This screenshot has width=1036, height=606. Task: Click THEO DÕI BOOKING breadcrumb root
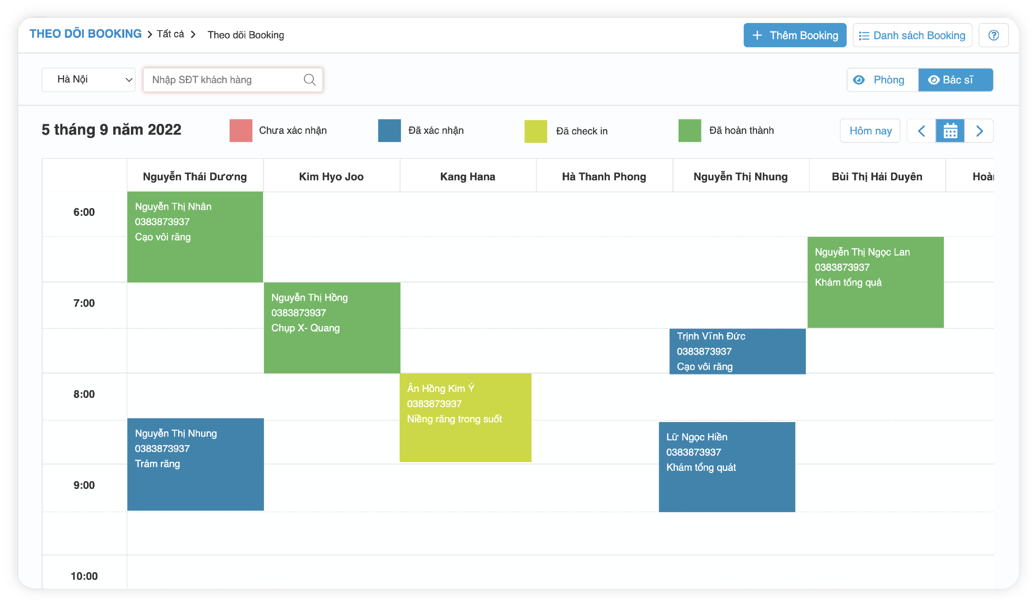click(x=86, y=34)
